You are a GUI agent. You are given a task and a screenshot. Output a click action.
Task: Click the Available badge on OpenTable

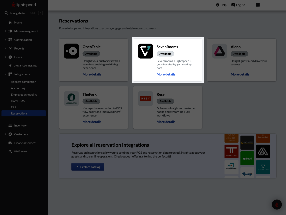pos(91,54)
